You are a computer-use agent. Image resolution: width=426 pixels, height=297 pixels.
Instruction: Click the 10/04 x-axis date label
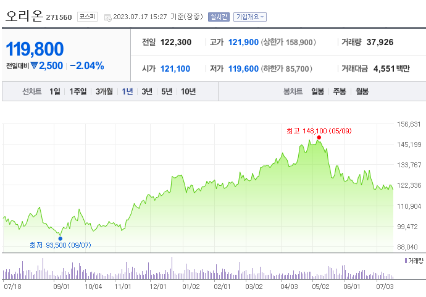(93, 287)
